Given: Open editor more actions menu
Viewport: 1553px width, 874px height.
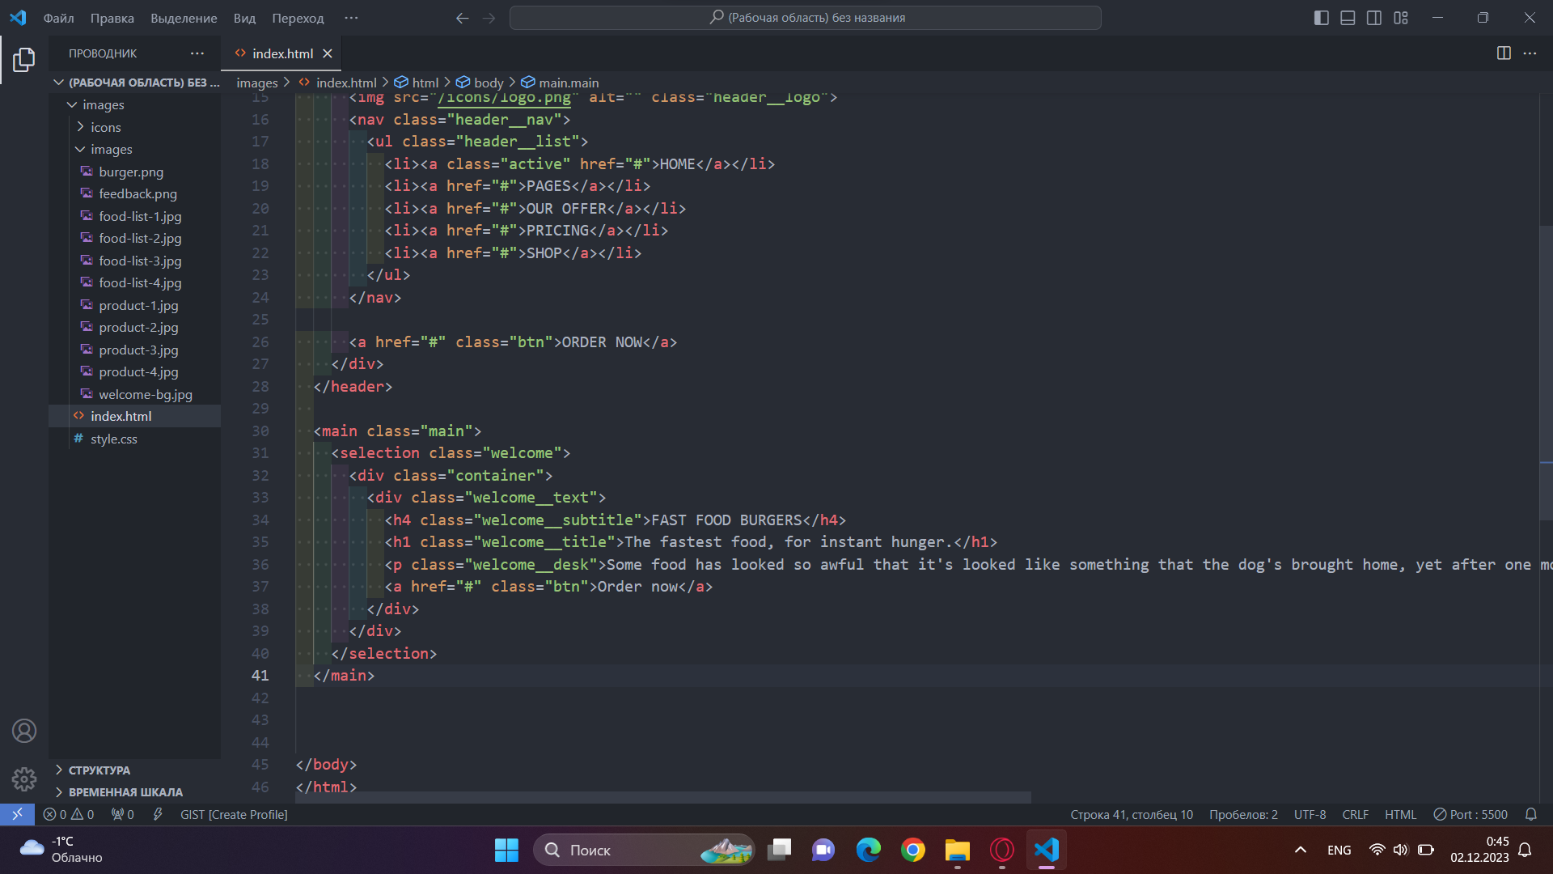Looking at the screenshot, I should point(1530,53).
